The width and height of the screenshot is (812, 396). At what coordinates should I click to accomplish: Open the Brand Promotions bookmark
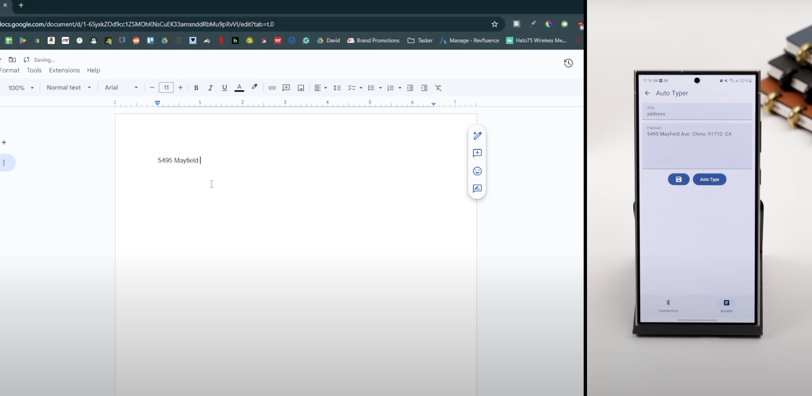coord(373,40)
